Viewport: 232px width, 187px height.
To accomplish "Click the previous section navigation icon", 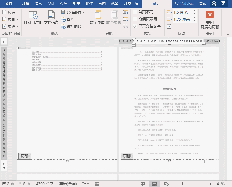I will click(125, 12).
